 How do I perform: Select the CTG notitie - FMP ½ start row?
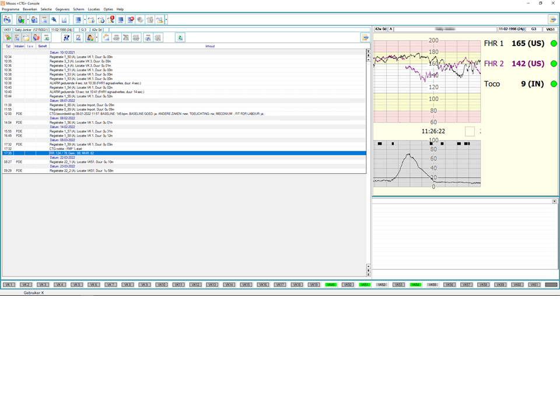tap(184, 149)
